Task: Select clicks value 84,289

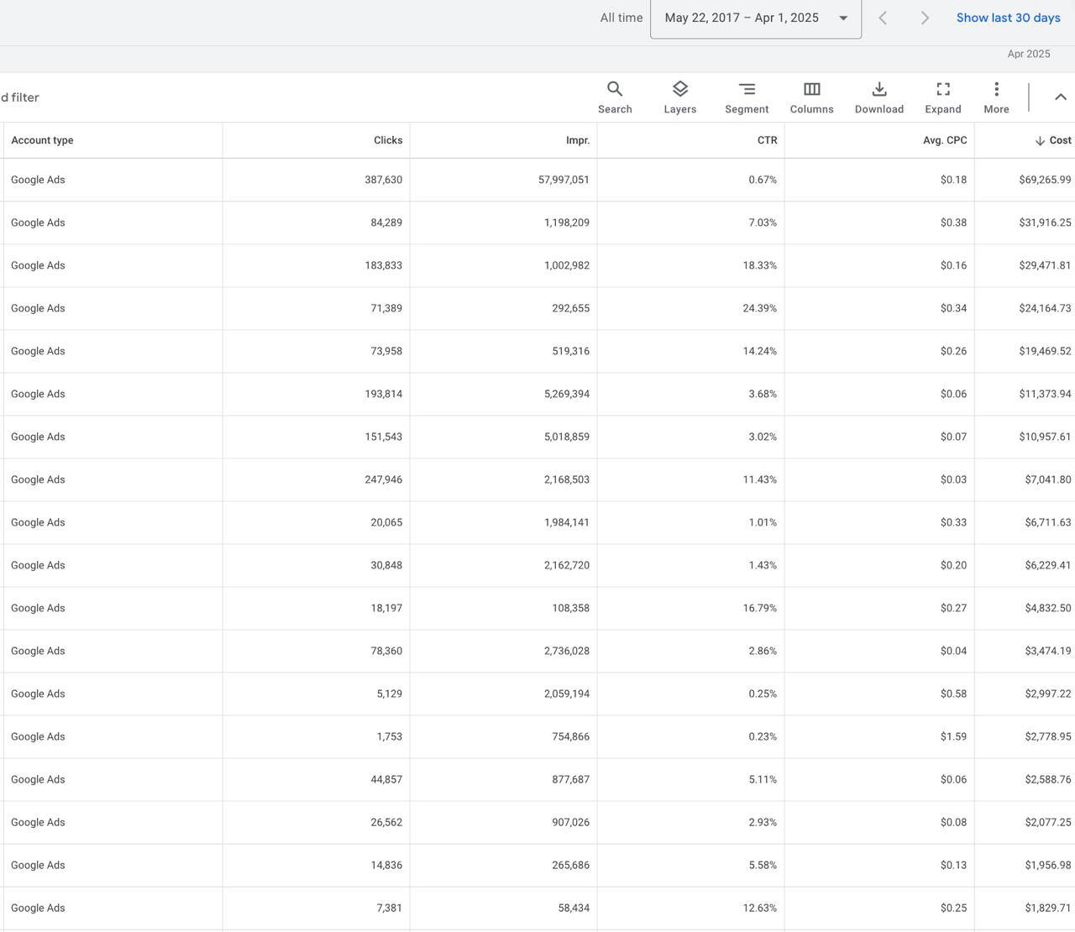Action: point(386,223)
